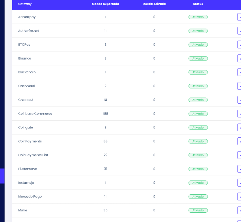Select the Coingate gateway name
Image resolution: width=241 pixels, height=222 pixels.
(x=25, y=127)
